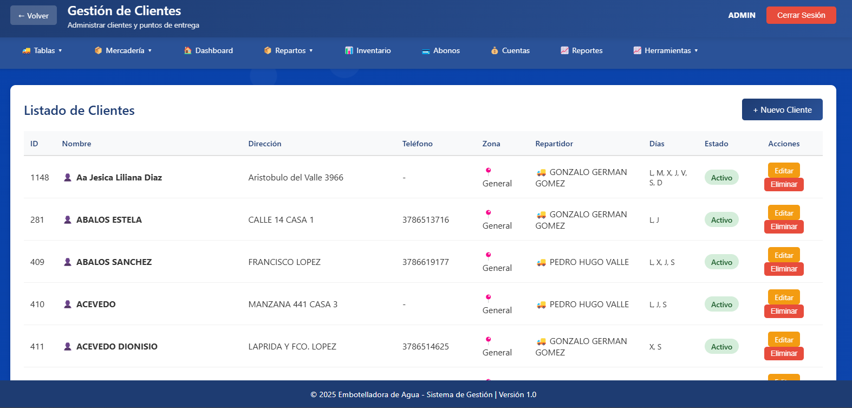Delete client ACEVEDO DIONISIO

click(x=784, y=353)
